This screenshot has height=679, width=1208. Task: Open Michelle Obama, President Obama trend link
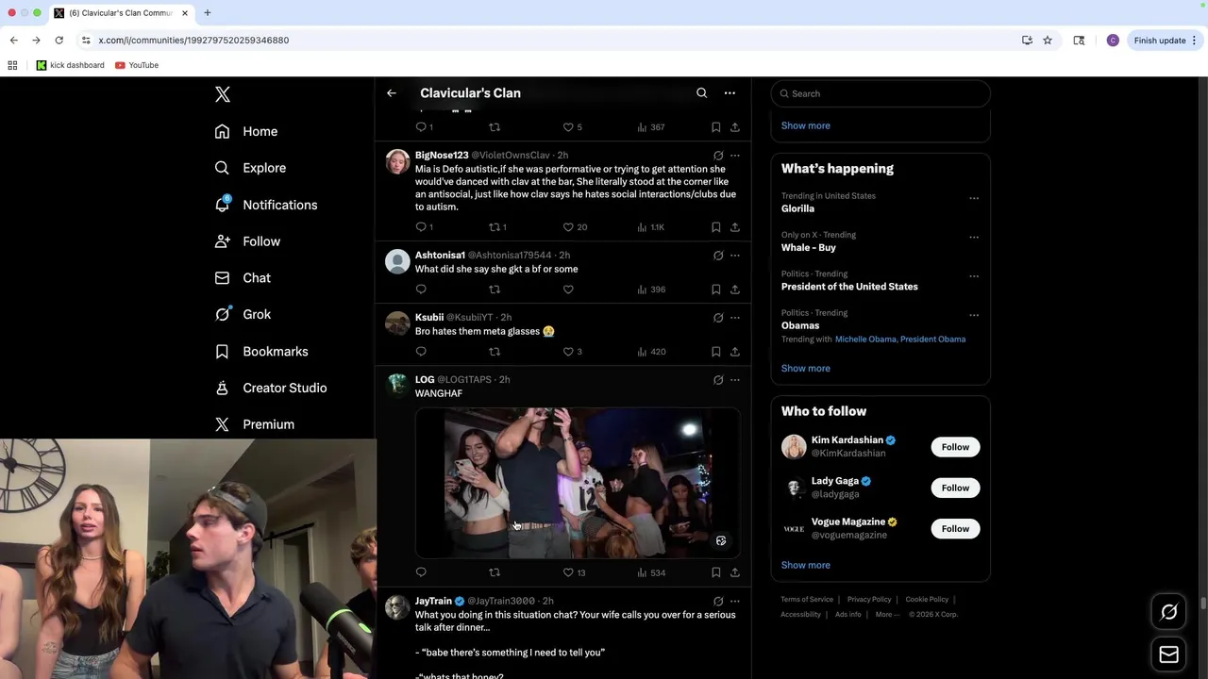[900, 339]
